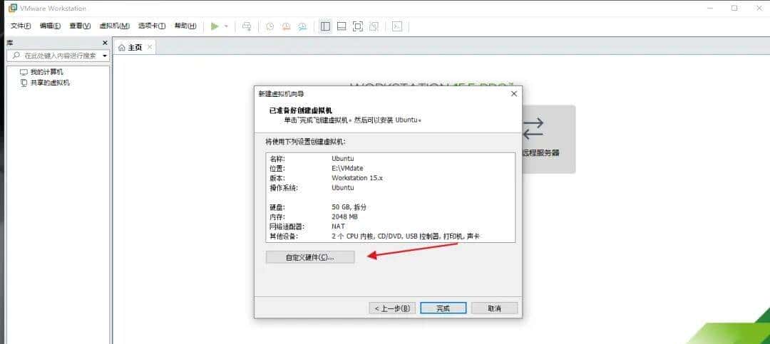
Task: Open the power options dropdown arrow beside play
Action: coord(227,26)
